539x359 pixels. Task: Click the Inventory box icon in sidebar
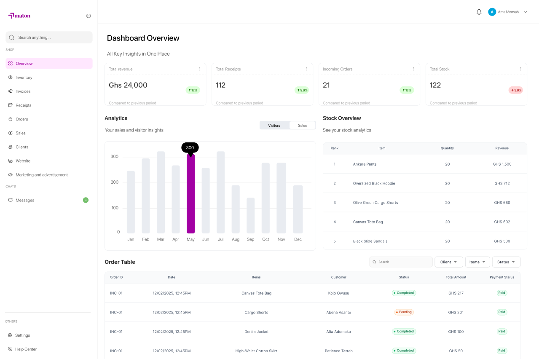[11, 78]
